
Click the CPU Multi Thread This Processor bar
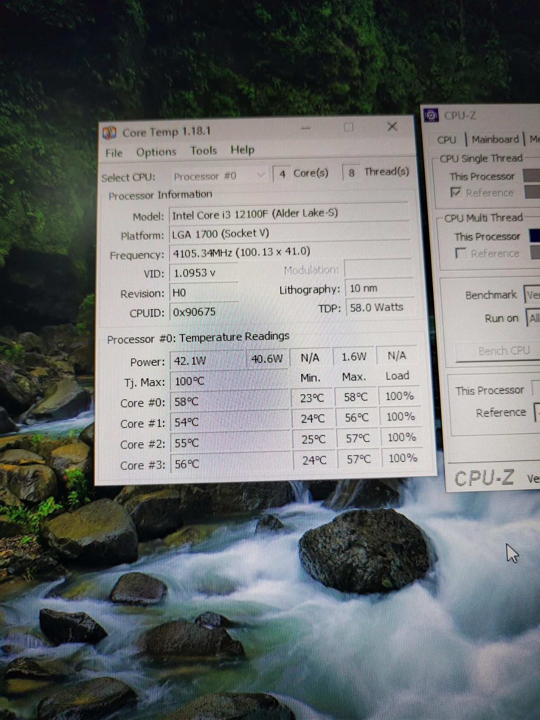535,236
